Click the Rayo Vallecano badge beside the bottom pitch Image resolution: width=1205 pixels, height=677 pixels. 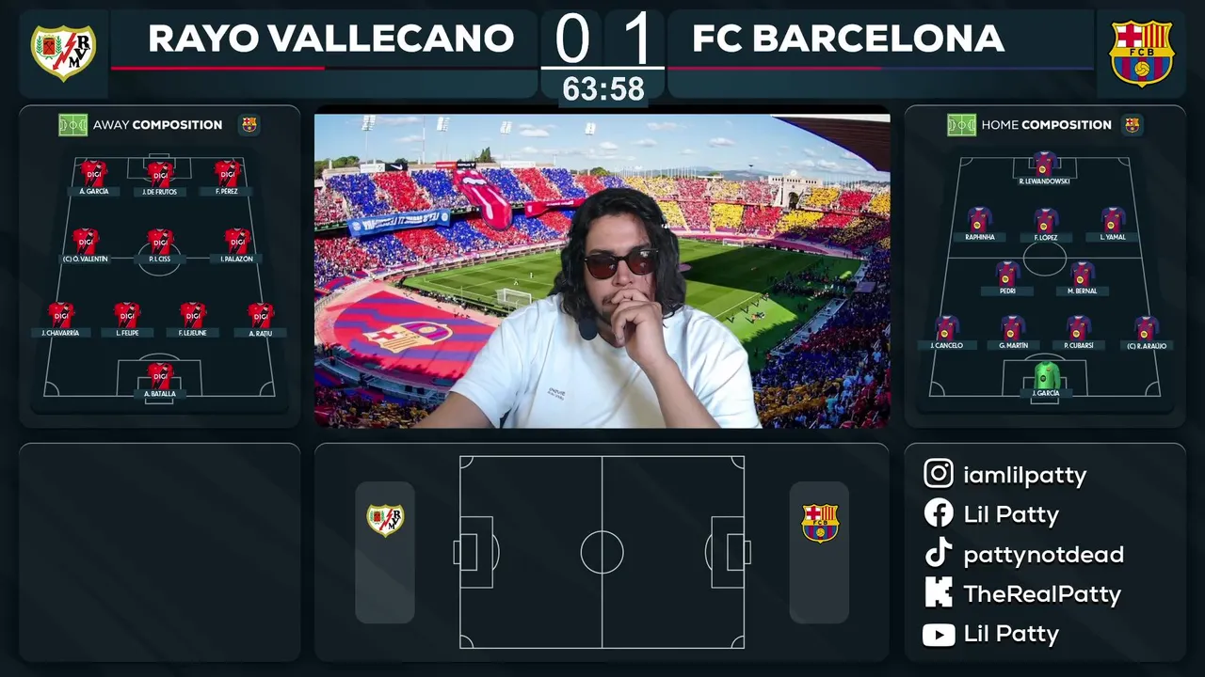[385, 520]
